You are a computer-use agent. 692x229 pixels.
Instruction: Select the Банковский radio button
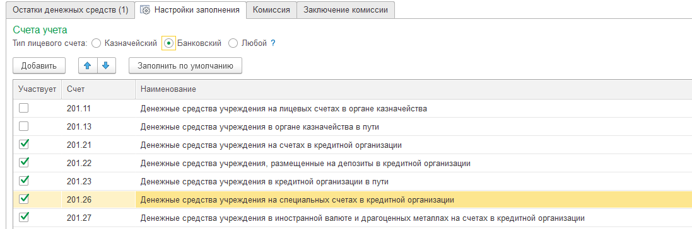[168, 43]
